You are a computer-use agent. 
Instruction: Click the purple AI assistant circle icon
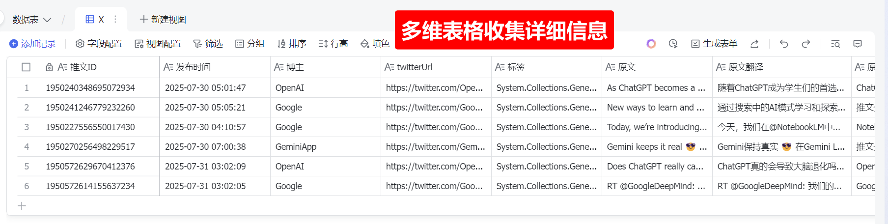[x=651, y=44]
